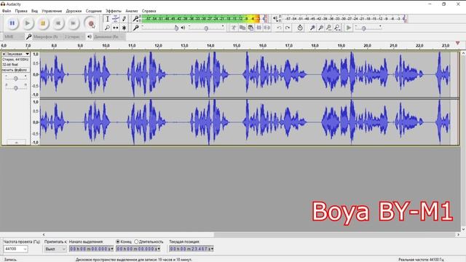This screenshot has height=262, width=466.
Task: Open the Правка menu
Action: (21, 11)
